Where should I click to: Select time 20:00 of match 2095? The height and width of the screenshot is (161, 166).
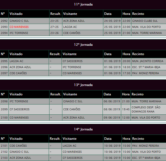[126, 61]
